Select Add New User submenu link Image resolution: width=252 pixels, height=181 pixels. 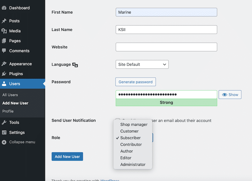pyautogui.click(x=15, y=103)
